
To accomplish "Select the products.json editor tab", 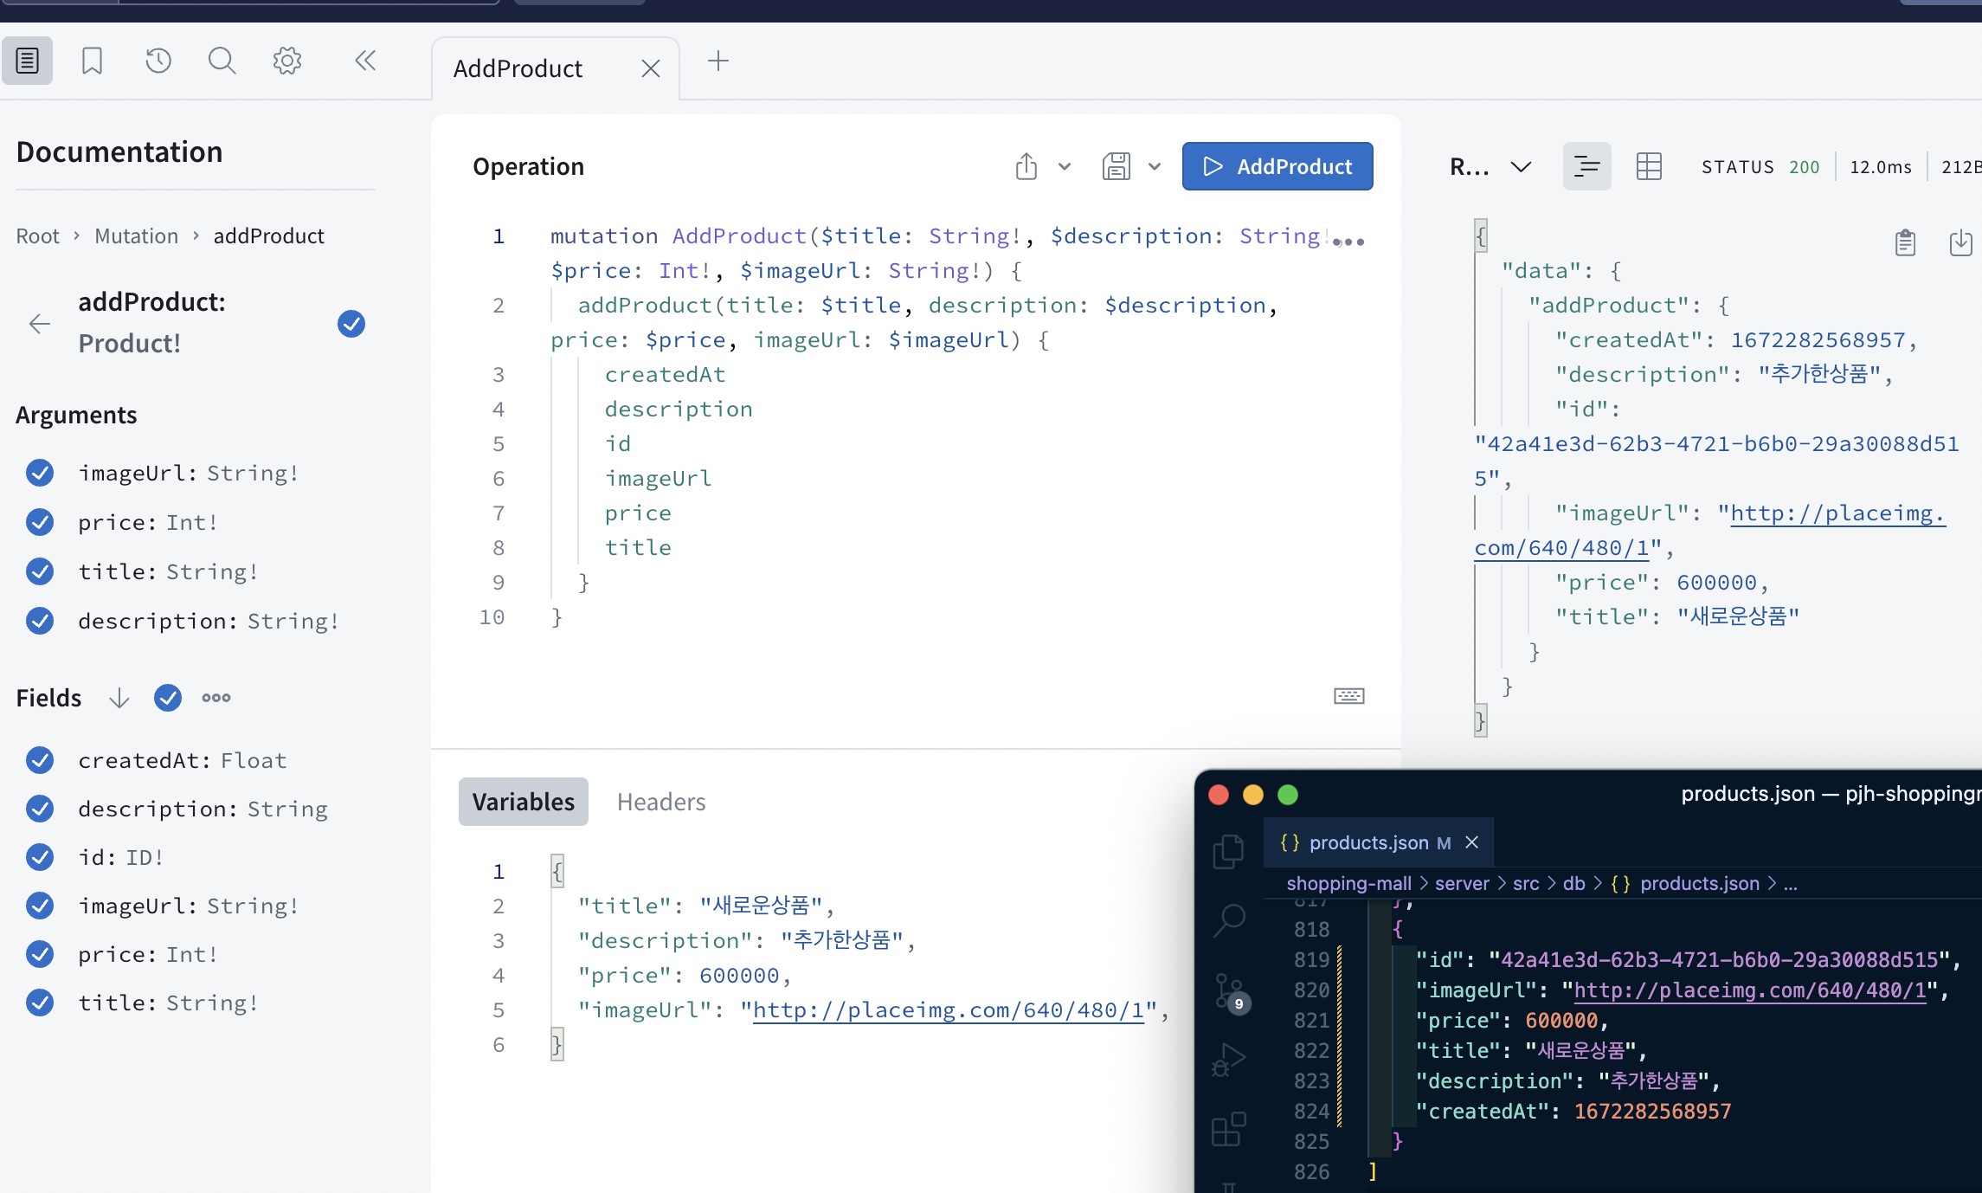I will point(1368,842).
